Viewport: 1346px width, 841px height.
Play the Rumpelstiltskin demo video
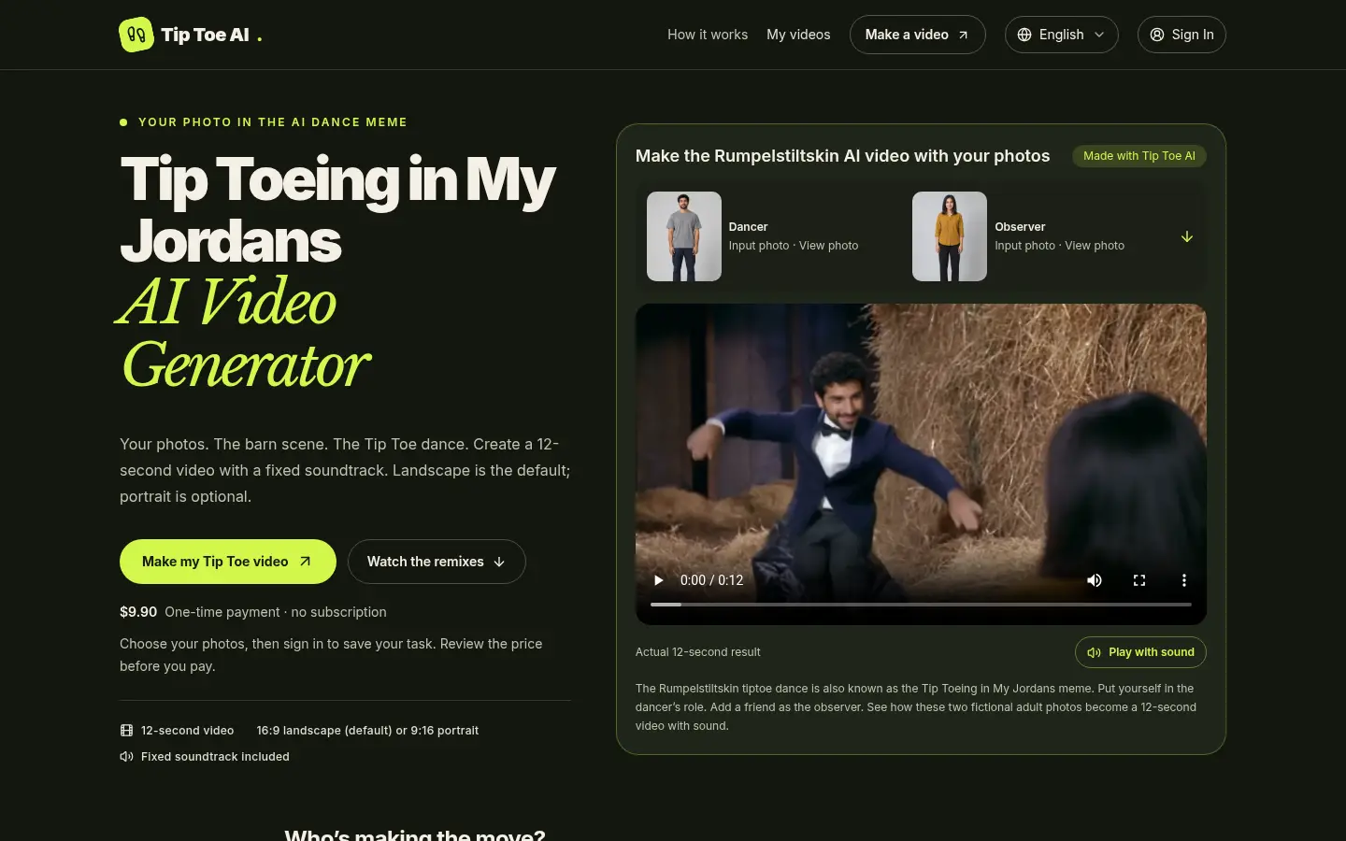point(658,580)
